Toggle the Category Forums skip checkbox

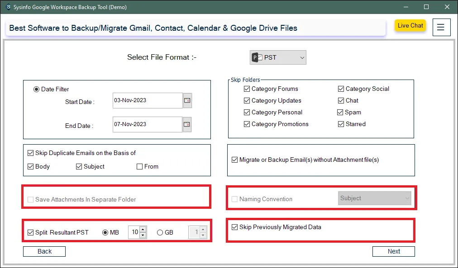(247, 89)
